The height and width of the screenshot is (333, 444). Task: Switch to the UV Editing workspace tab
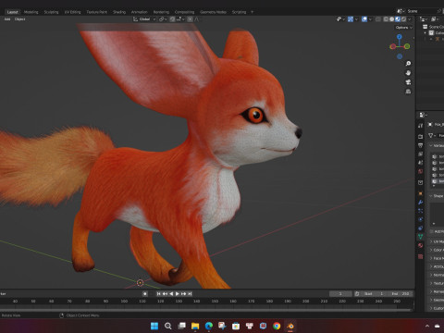coord(72,12)
